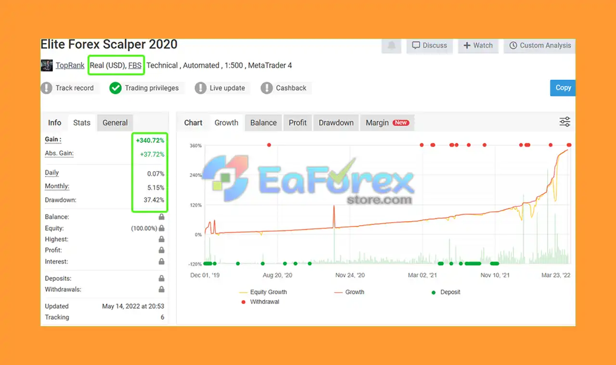This screenshot has height=365, width=616.
Task: Click the Cashback warning icon
Action: (x=267, y=88)
